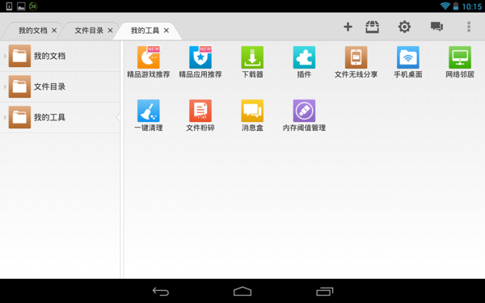Tap the Wi-Fi status icon
The image size is (485, 303).
pos(445,6)
